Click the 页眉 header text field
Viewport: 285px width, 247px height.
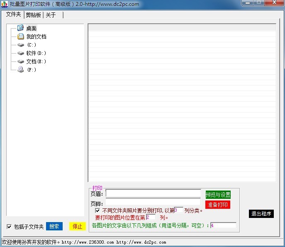(153, 193)
